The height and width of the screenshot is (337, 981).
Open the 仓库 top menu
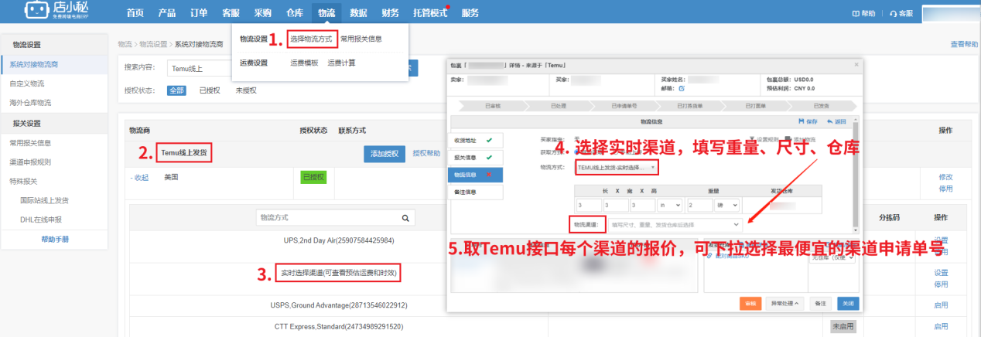click(295, 13)
